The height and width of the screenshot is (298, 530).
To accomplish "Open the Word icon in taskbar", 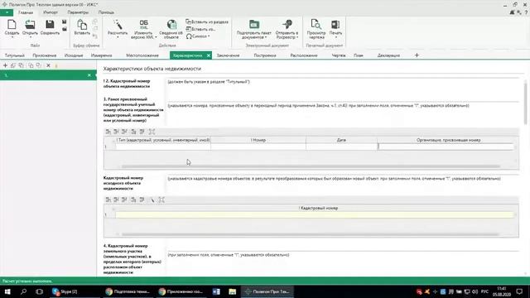I will tap(216, 291).
